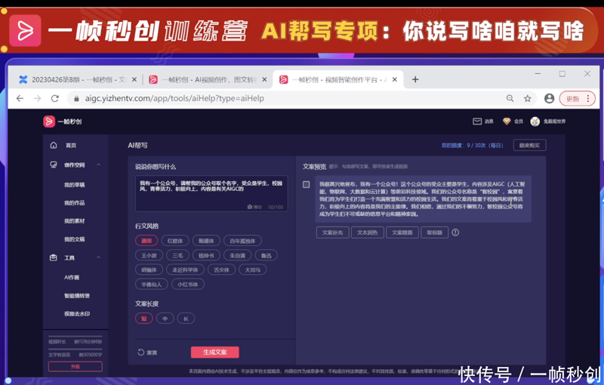Viewport: 604px width, 385px height.
Task: Open 我的素材 in the sidebar
Action: pos(74,221)
